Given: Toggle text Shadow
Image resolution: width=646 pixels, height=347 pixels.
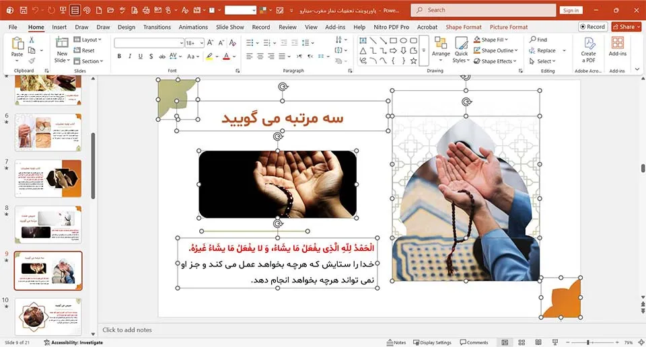Looking at the screenshot, I should (x=151, y=56).
